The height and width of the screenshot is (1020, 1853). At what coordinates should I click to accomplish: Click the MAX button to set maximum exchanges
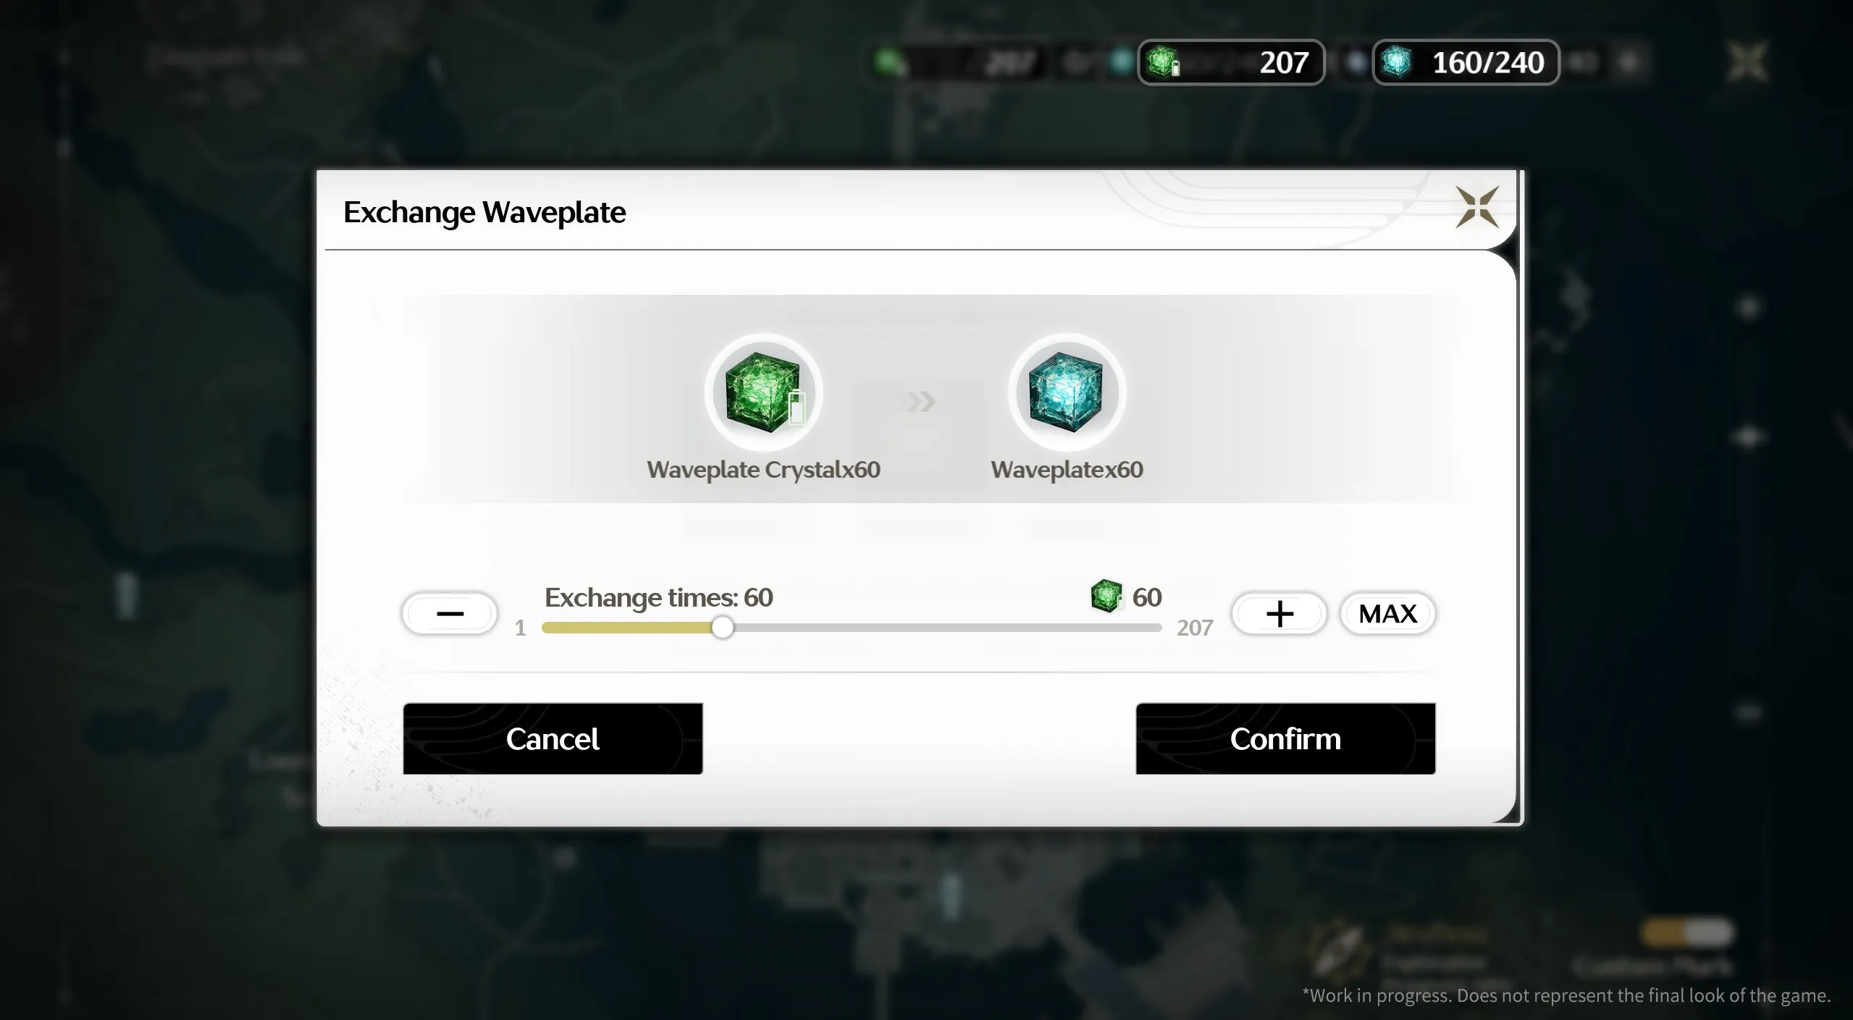pos(1386,613)
